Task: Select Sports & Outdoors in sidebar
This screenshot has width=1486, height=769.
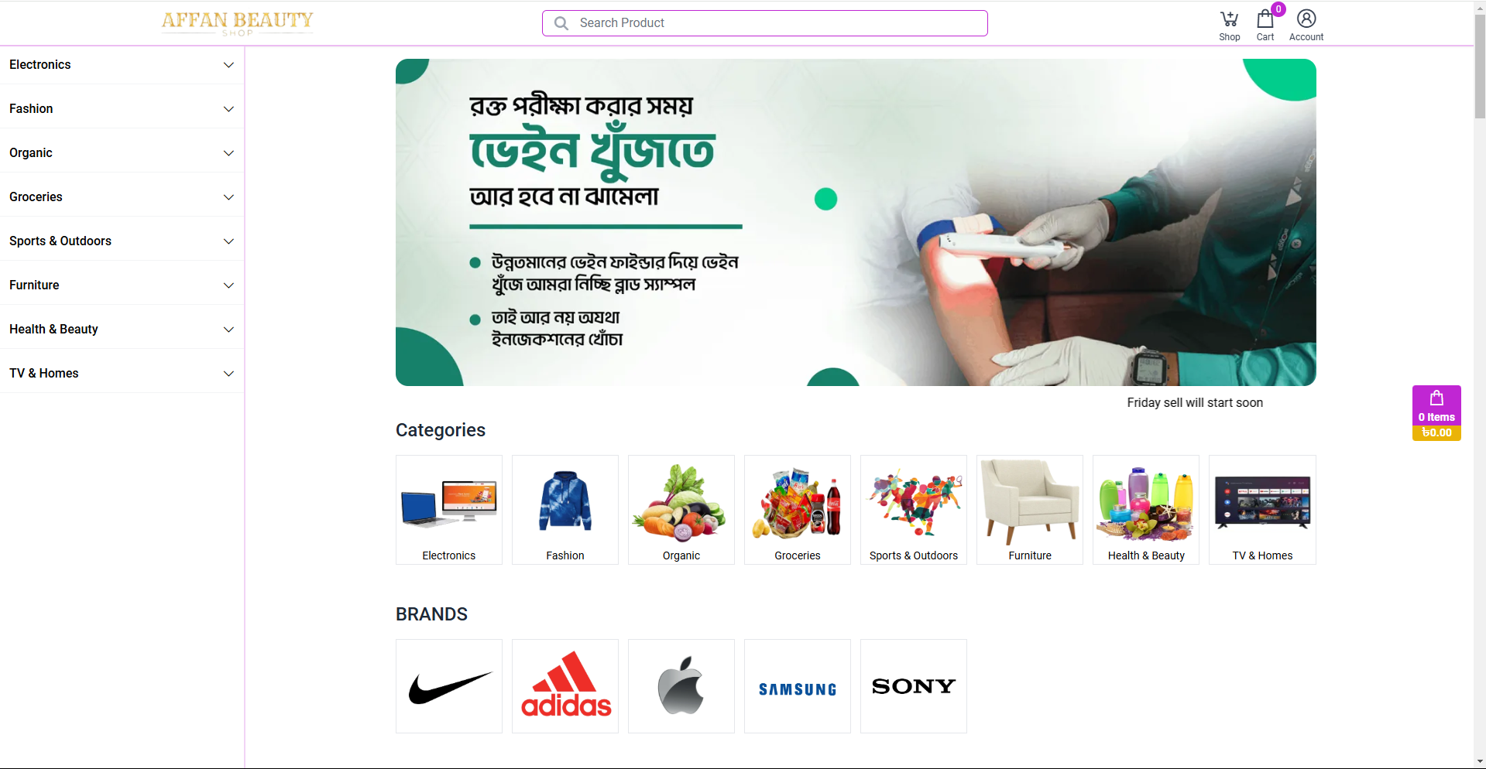Action: pyautogui.click(x=122, y=241)
